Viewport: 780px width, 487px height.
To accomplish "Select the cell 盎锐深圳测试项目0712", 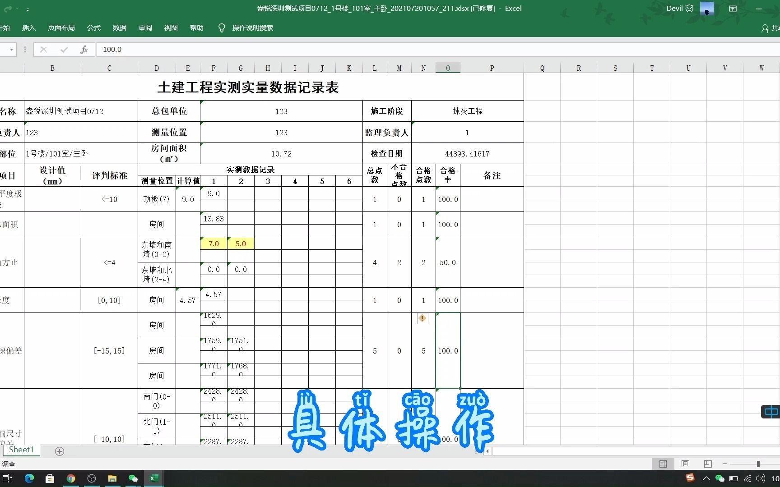I will coord(81,111).
